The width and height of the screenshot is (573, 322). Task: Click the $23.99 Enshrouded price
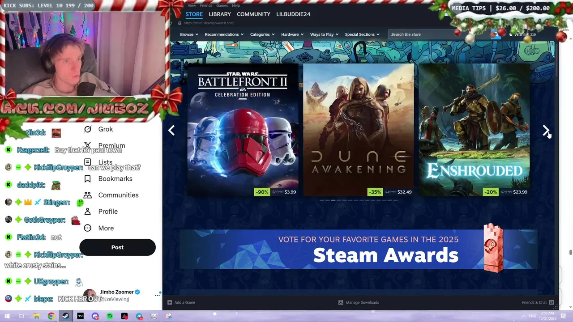pos(520,192)
